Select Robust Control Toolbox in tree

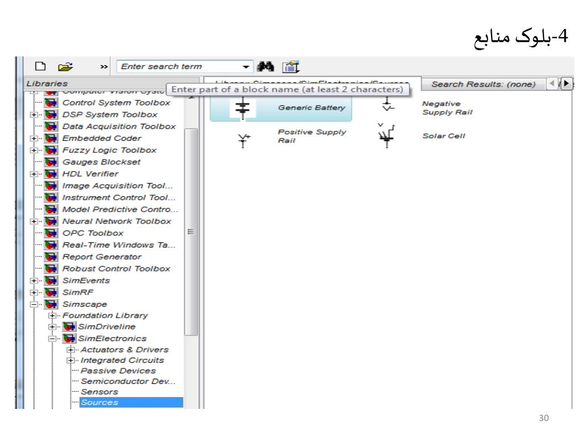(x=116, y=269)
